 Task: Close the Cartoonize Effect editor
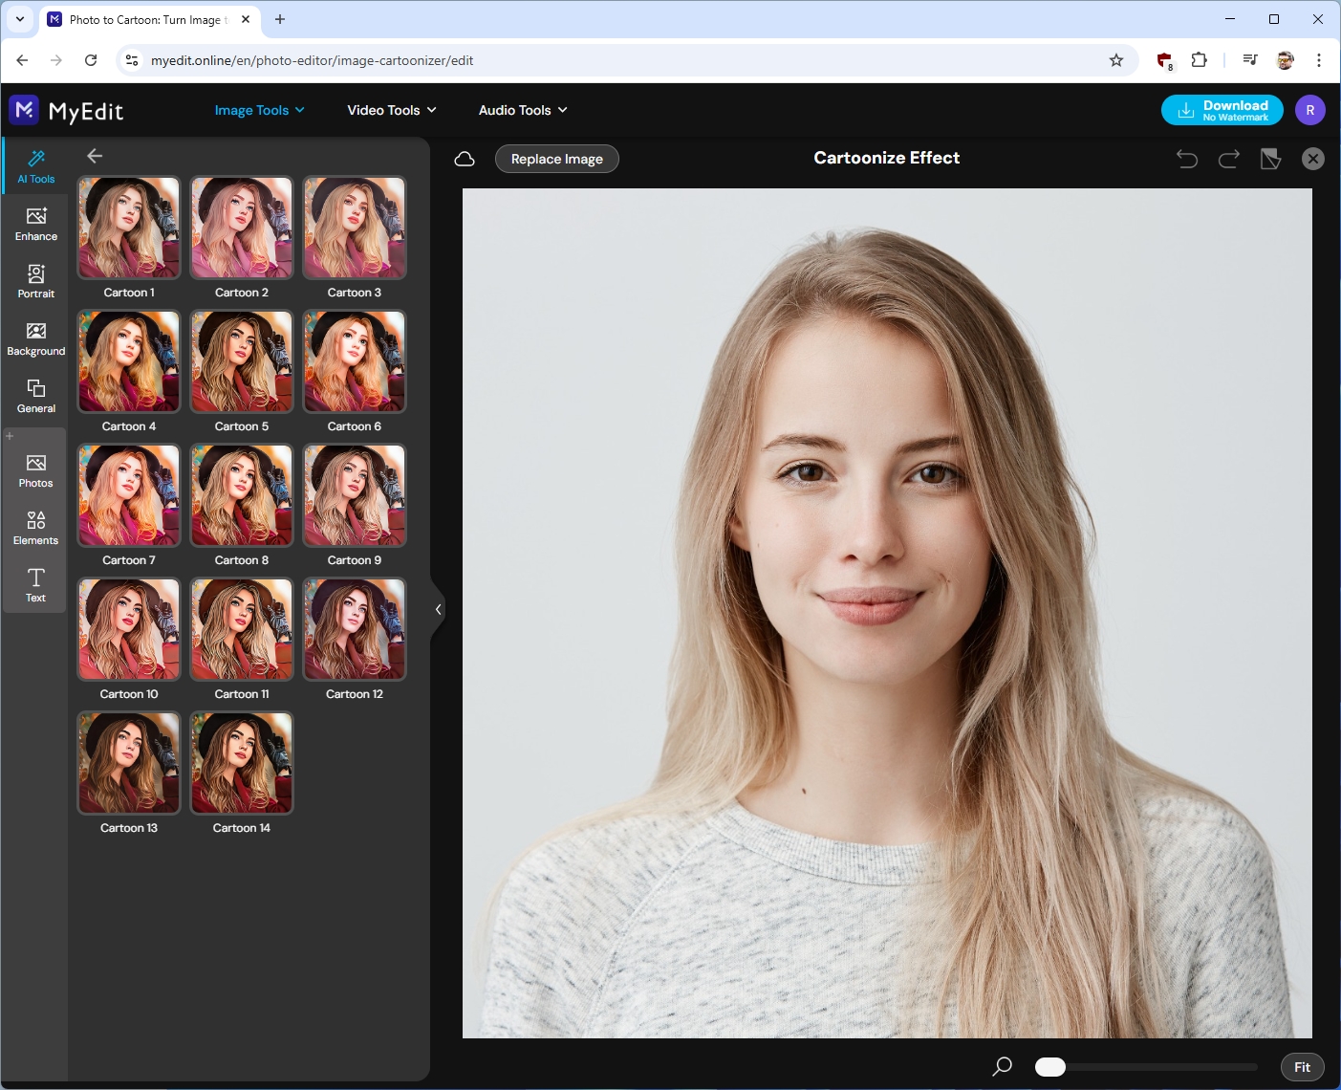[x=1313, y=159]
